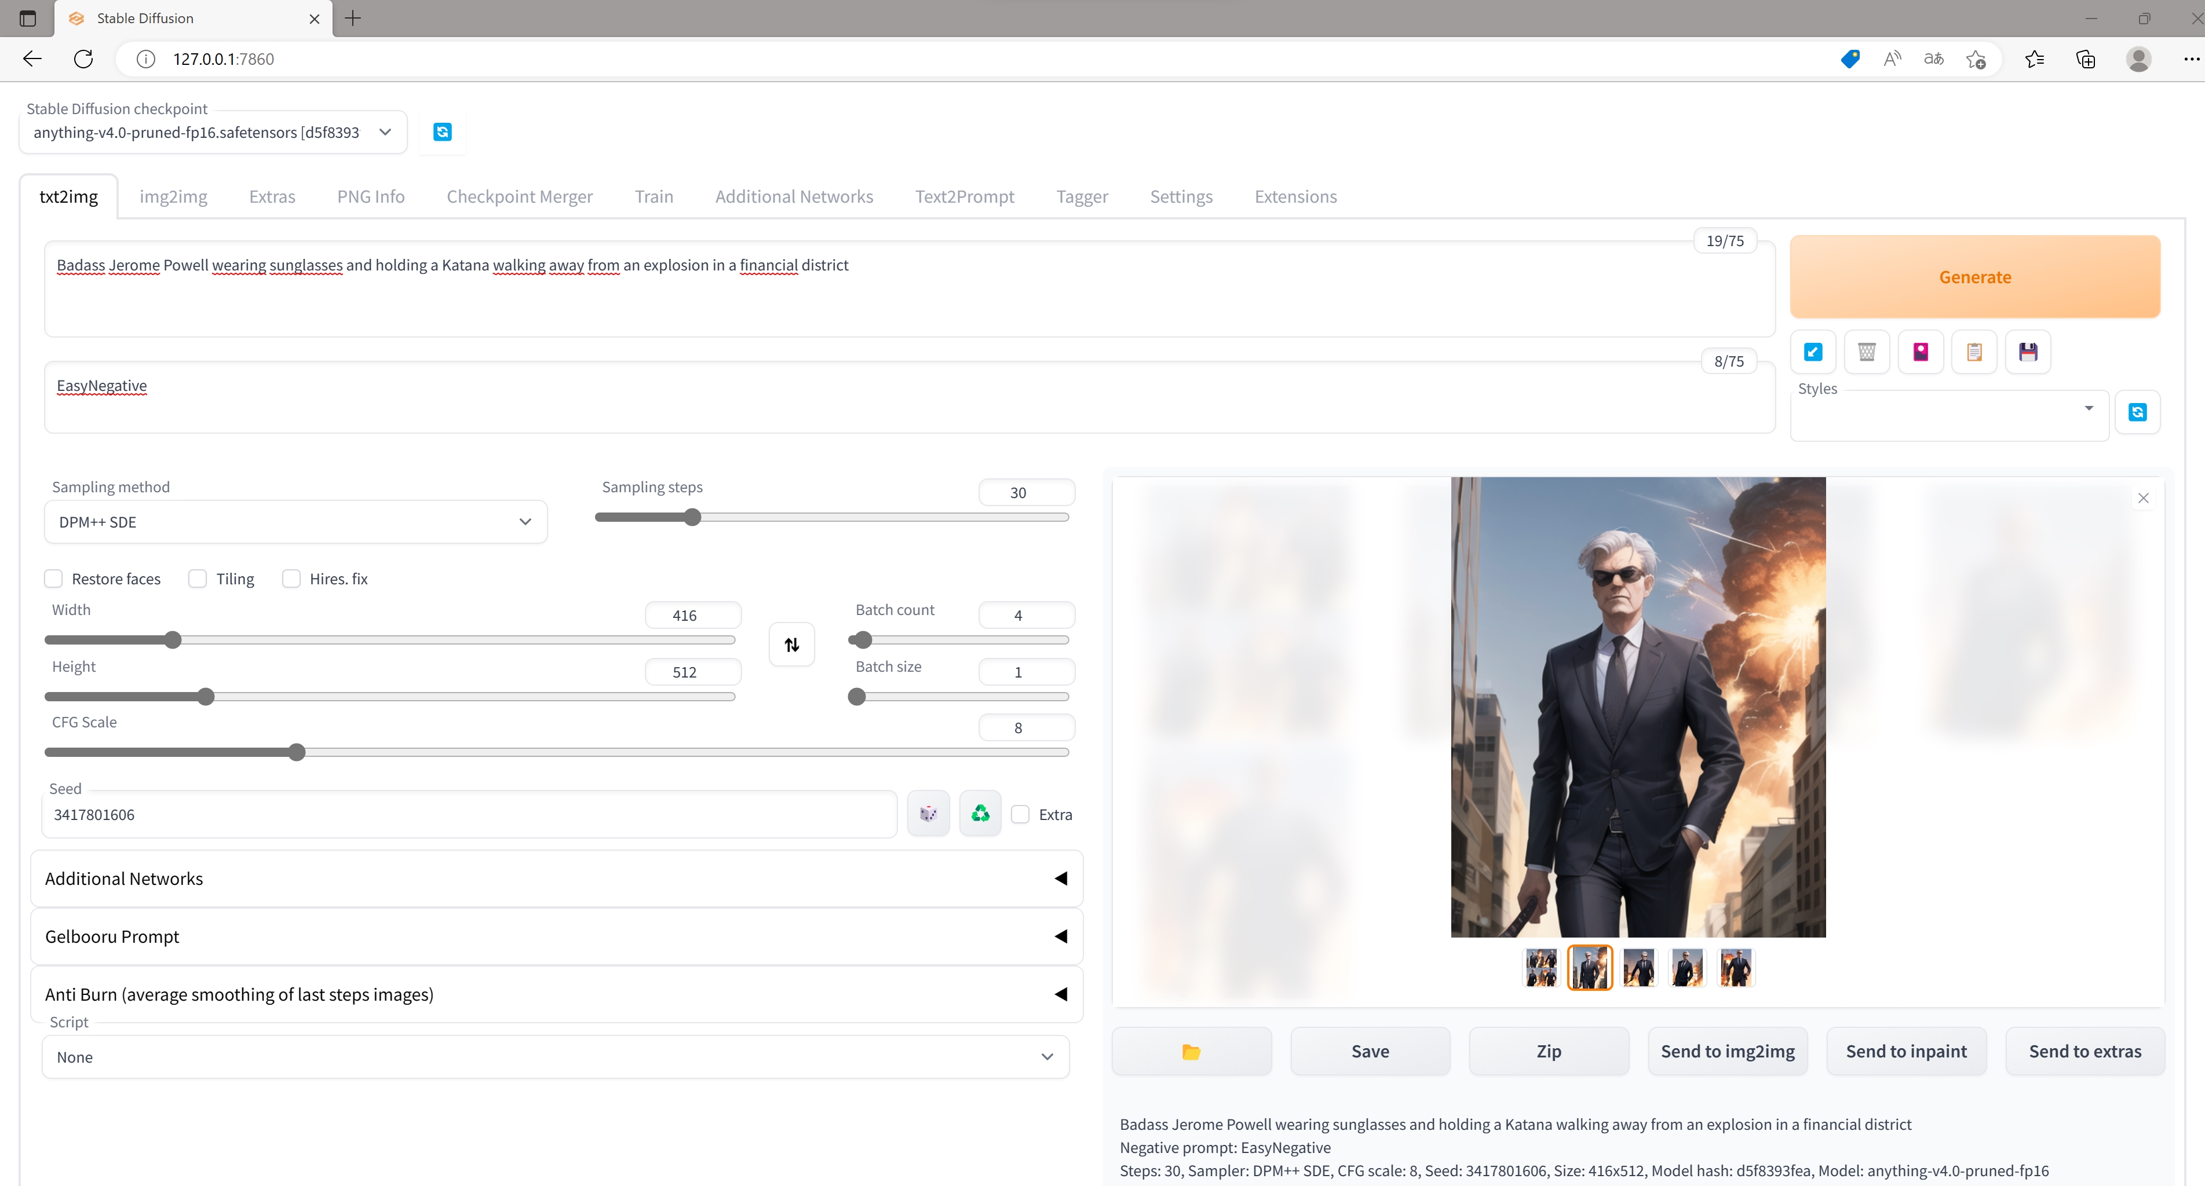Check the seed Extra checkbox

(1020, 815)
